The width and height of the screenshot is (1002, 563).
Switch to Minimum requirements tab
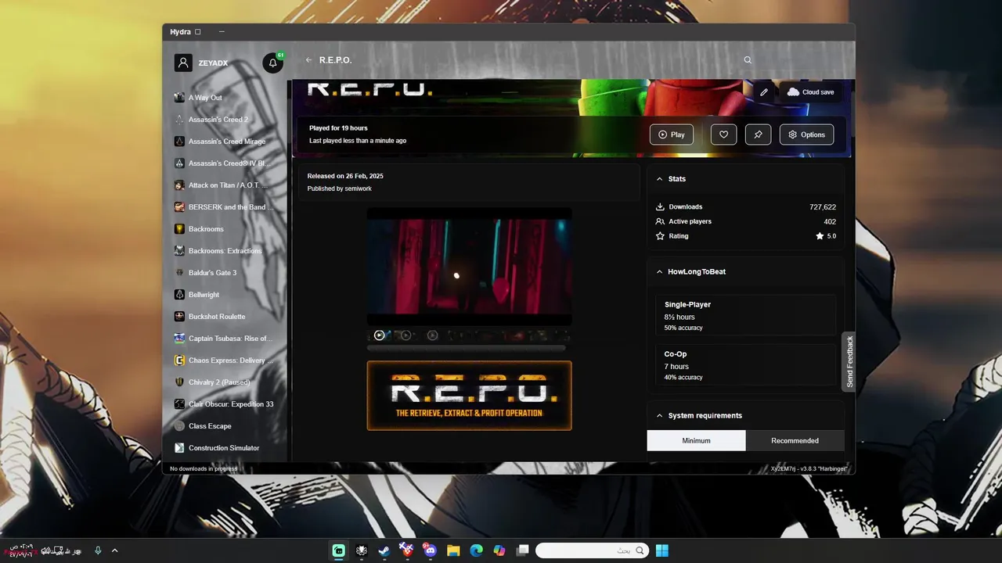pyautogui.click(x=696, y=440)
